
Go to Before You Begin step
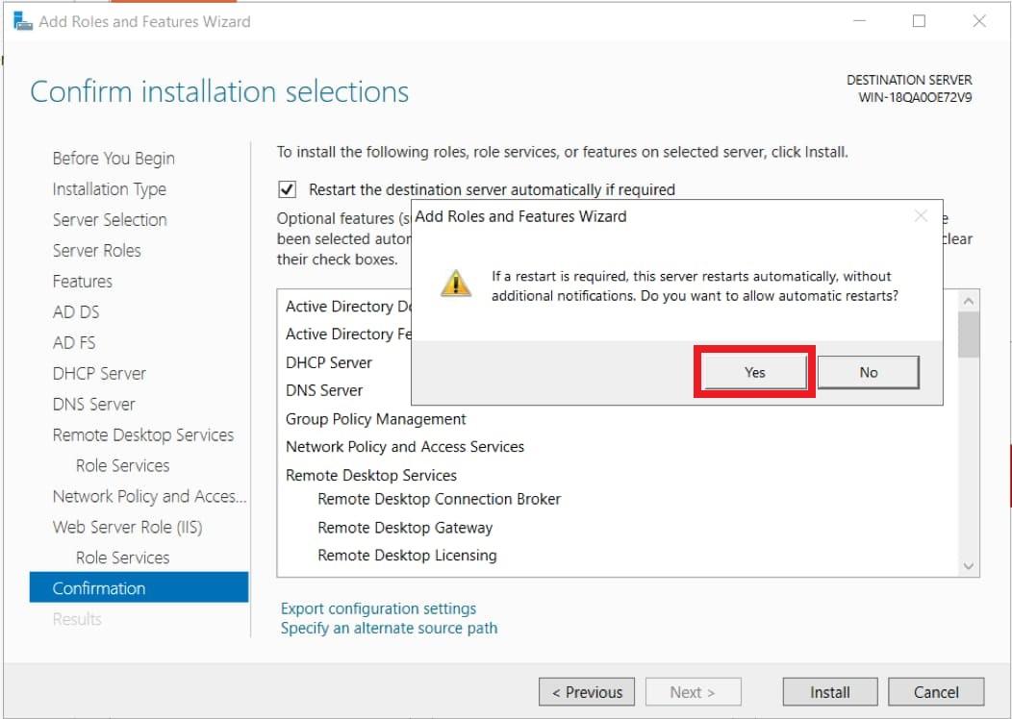tap(114, 159)
